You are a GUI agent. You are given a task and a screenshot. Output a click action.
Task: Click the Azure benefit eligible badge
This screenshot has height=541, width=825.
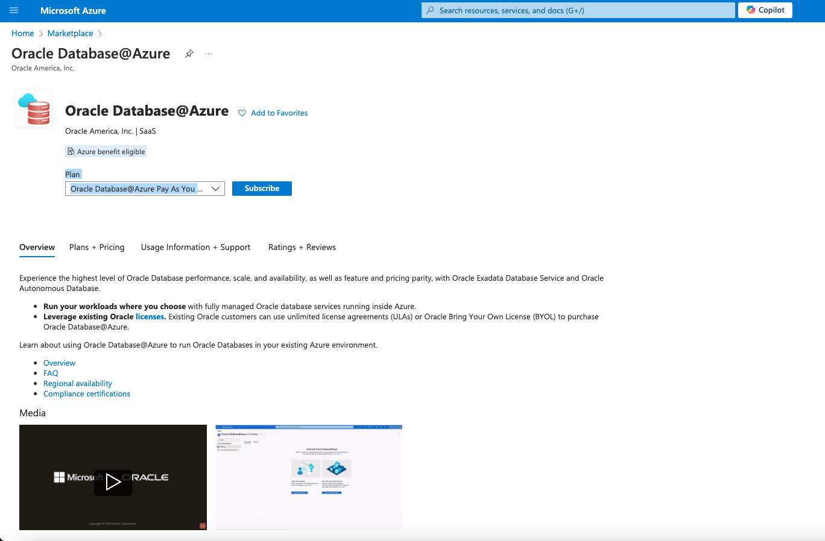pos(106,151)
